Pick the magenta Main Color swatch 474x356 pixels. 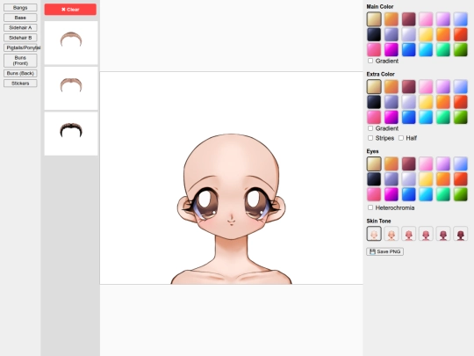[391, 49]
